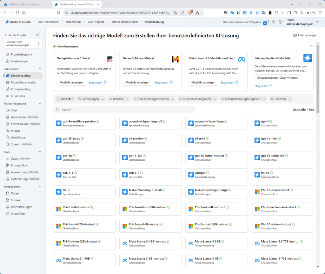
Task: Collapse the Erste Schritte section
Action: point(40,69)
